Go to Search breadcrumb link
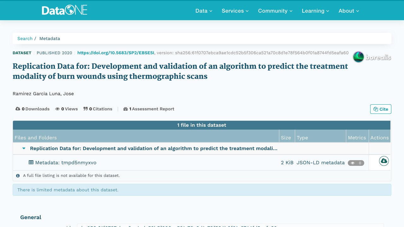 (25, 38)
